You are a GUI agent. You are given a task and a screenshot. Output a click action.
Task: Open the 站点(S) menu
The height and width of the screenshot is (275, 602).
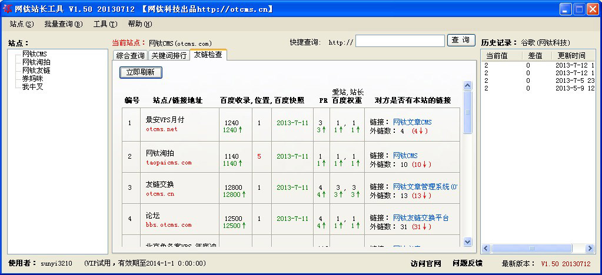pyautogui.click(x=22, y=24)
